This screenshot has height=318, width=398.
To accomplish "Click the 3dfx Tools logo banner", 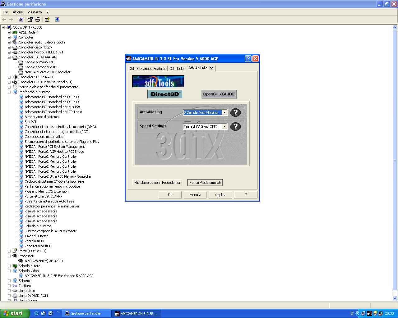I will [158, 81].
